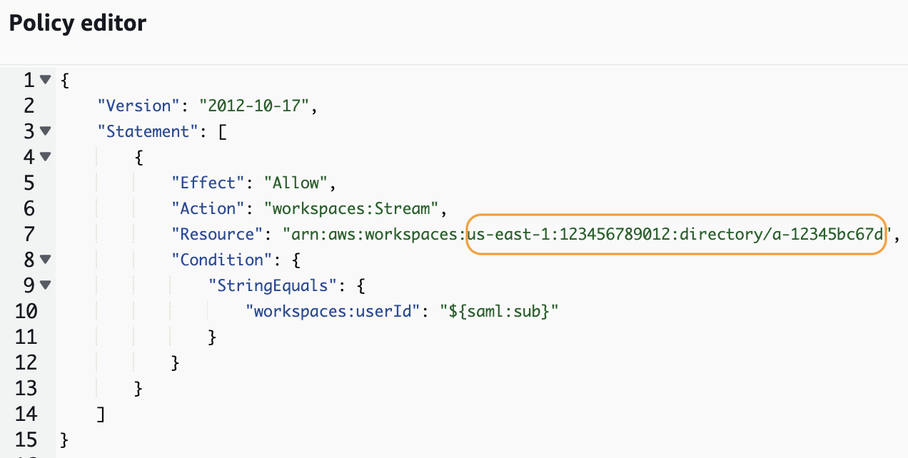Click the closing bracket on line 14

101,414
